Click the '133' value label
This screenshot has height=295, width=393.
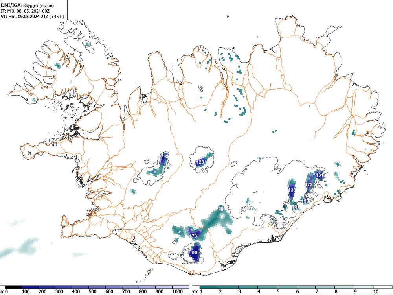coord(292,190)
